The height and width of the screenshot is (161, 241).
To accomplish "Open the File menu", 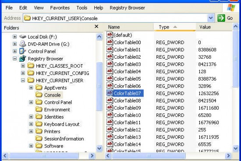I will (9, 8).
